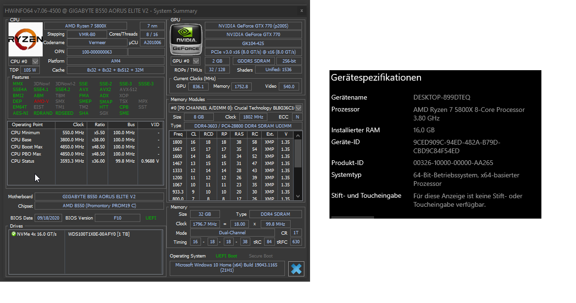
Task: Click the PCIe v3.0 x16 link field
Action: [x=253, y=52]
